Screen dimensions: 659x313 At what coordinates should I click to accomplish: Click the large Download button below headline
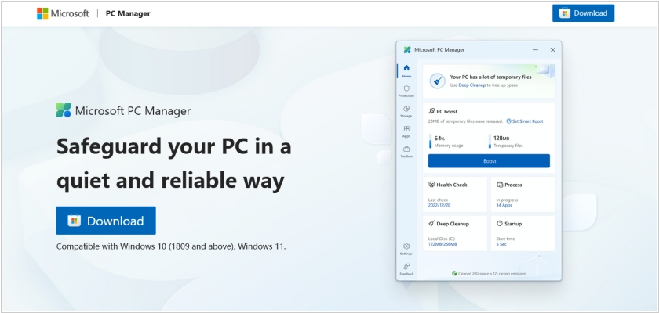click(x=106, y=221)
